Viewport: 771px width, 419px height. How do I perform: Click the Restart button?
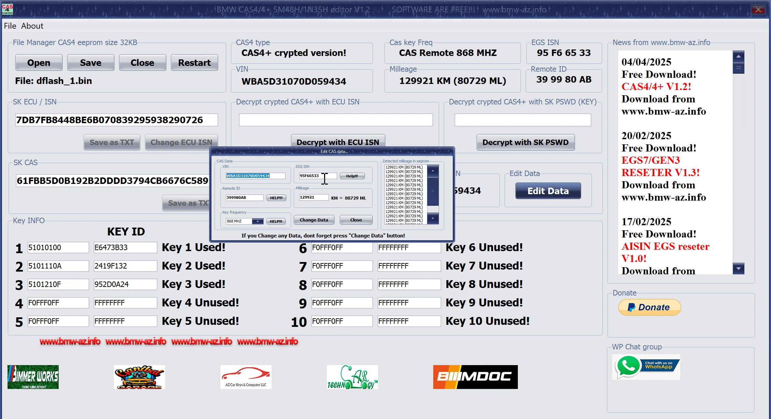pyautogui.click(x=194, y=62)
